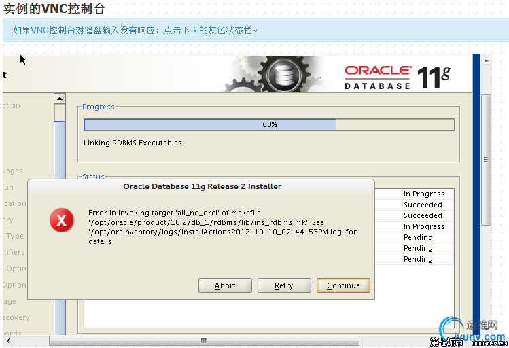Click the outer vertical scrollbar thumb
Viewport: 509px width, 348px height.
(x=486, y=160)
